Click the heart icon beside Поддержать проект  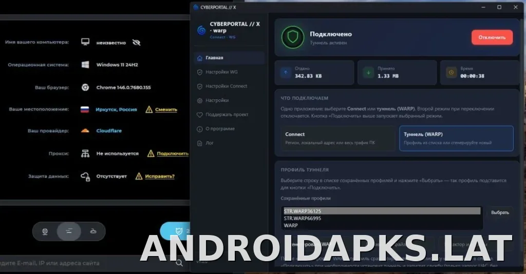coord(200,114)
